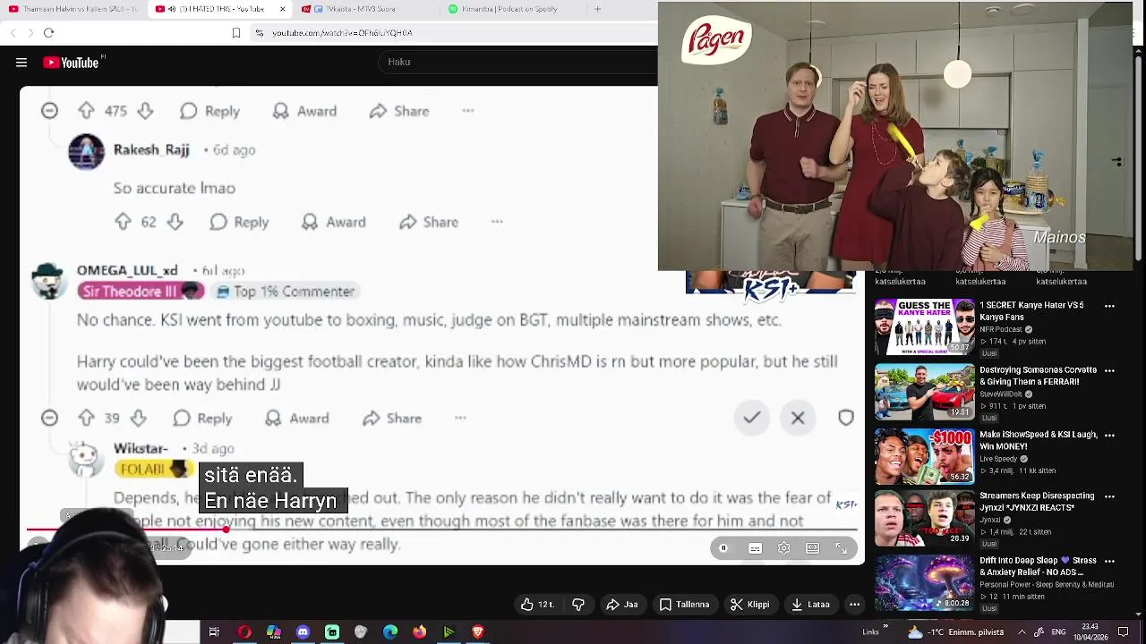Viewport: 1146px width, 644px height.
Task: Close the 'I HATED THIS - YouTube' tab
Action: (282, 10)
